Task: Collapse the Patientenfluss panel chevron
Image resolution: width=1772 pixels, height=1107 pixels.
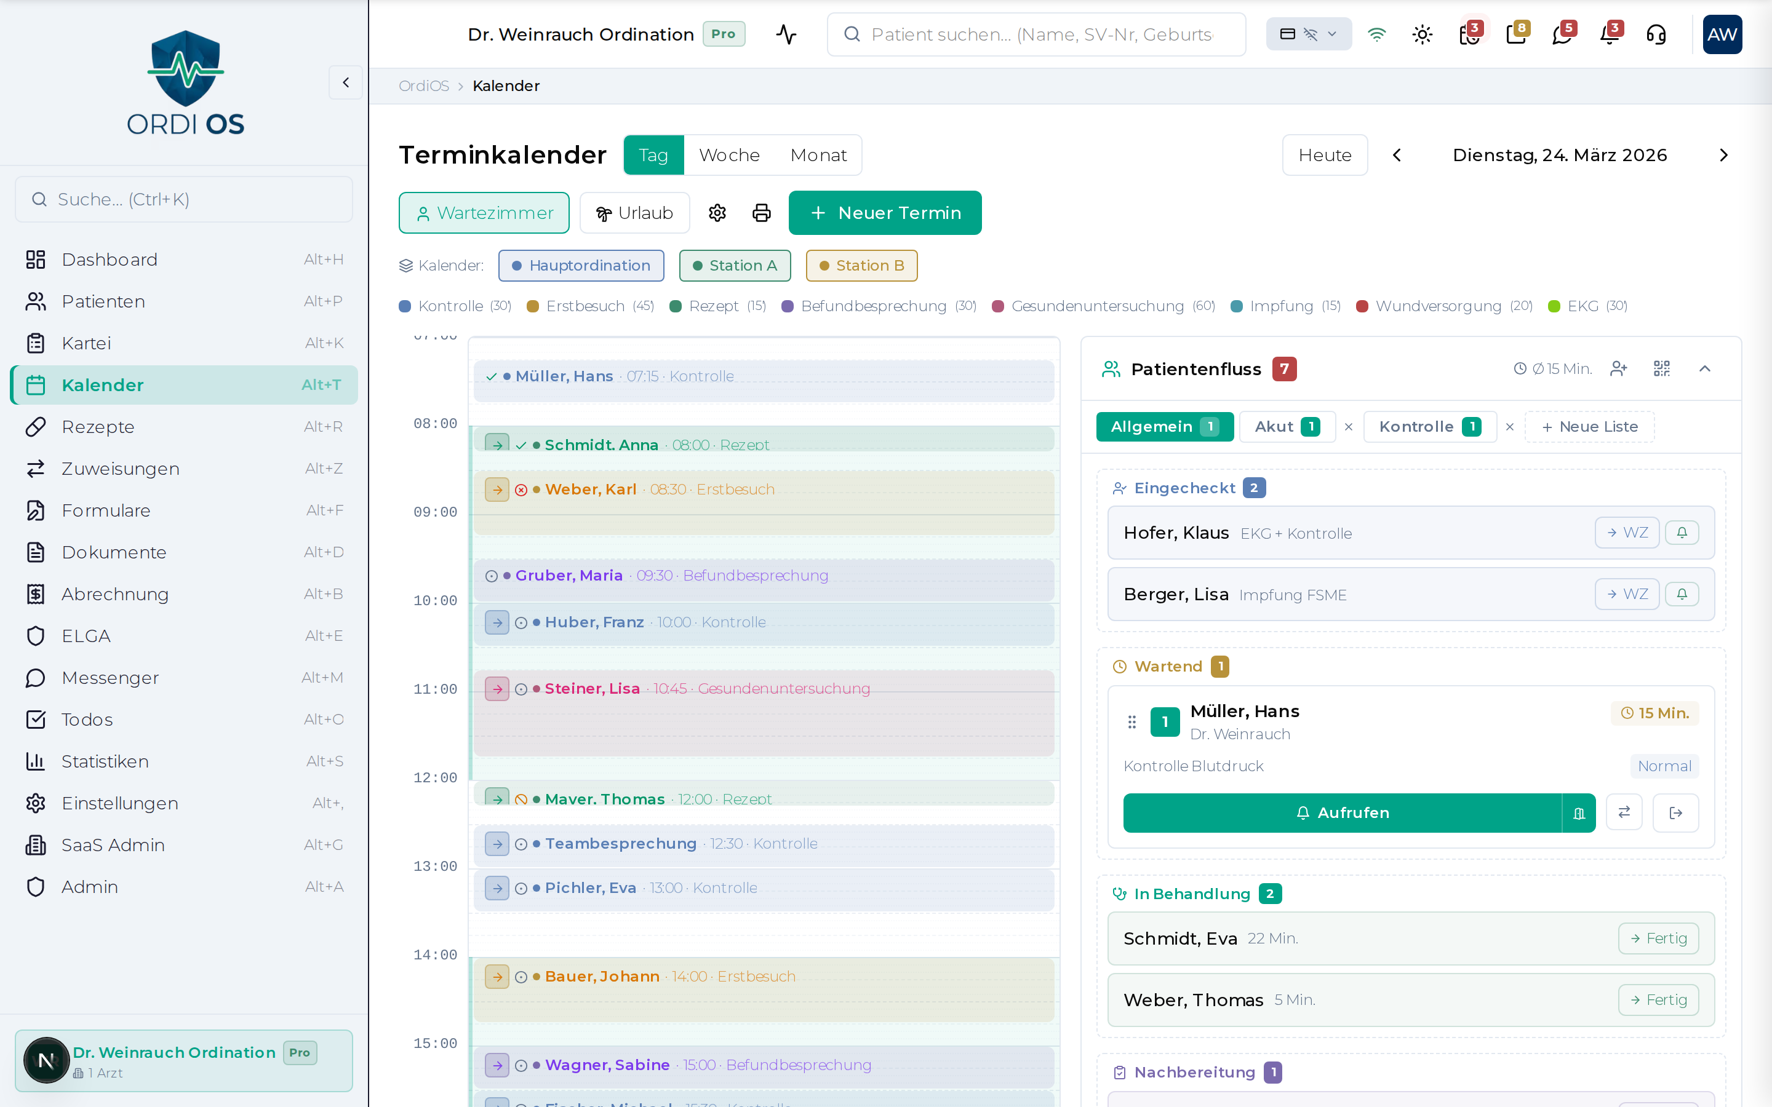Action: click(1705, 368)
